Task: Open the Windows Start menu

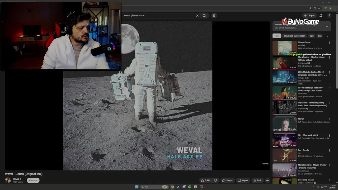Action: (x=137, y=187)
